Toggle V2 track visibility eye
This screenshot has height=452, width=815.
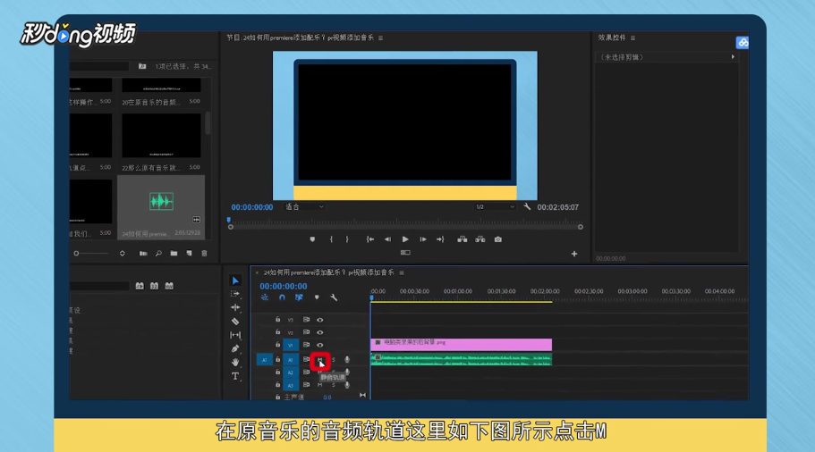click(x=320, y=332)
